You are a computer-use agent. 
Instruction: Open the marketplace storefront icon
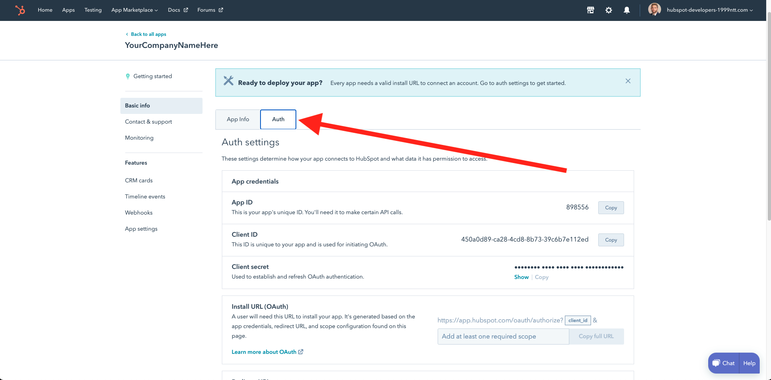coord(591,10)
